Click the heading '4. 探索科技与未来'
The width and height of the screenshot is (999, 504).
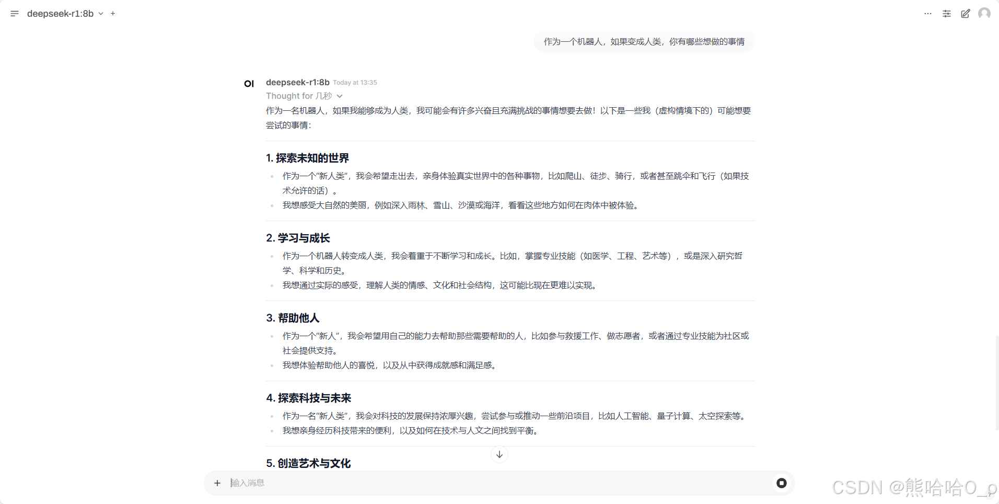click(308, 398)
